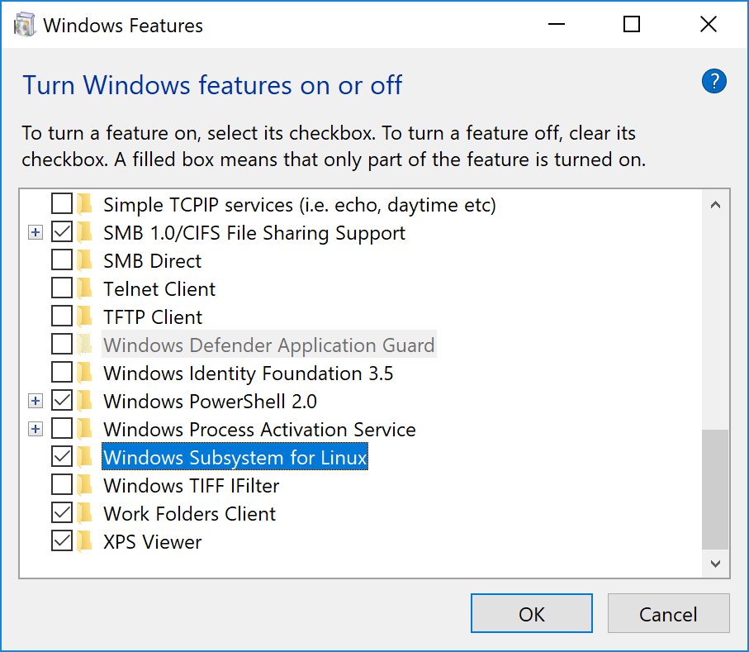Viewport: 749px width, 652px height.
Task: Click the folder icon beside SMB Direct
Action: (85, 260)
